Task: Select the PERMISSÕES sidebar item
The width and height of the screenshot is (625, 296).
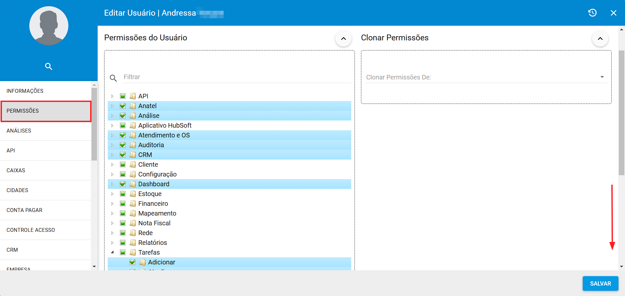Action: coord(46,111)
